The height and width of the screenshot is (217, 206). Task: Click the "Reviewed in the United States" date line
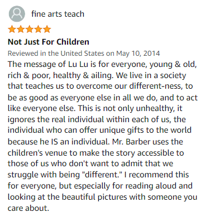[x=84, y=54]
